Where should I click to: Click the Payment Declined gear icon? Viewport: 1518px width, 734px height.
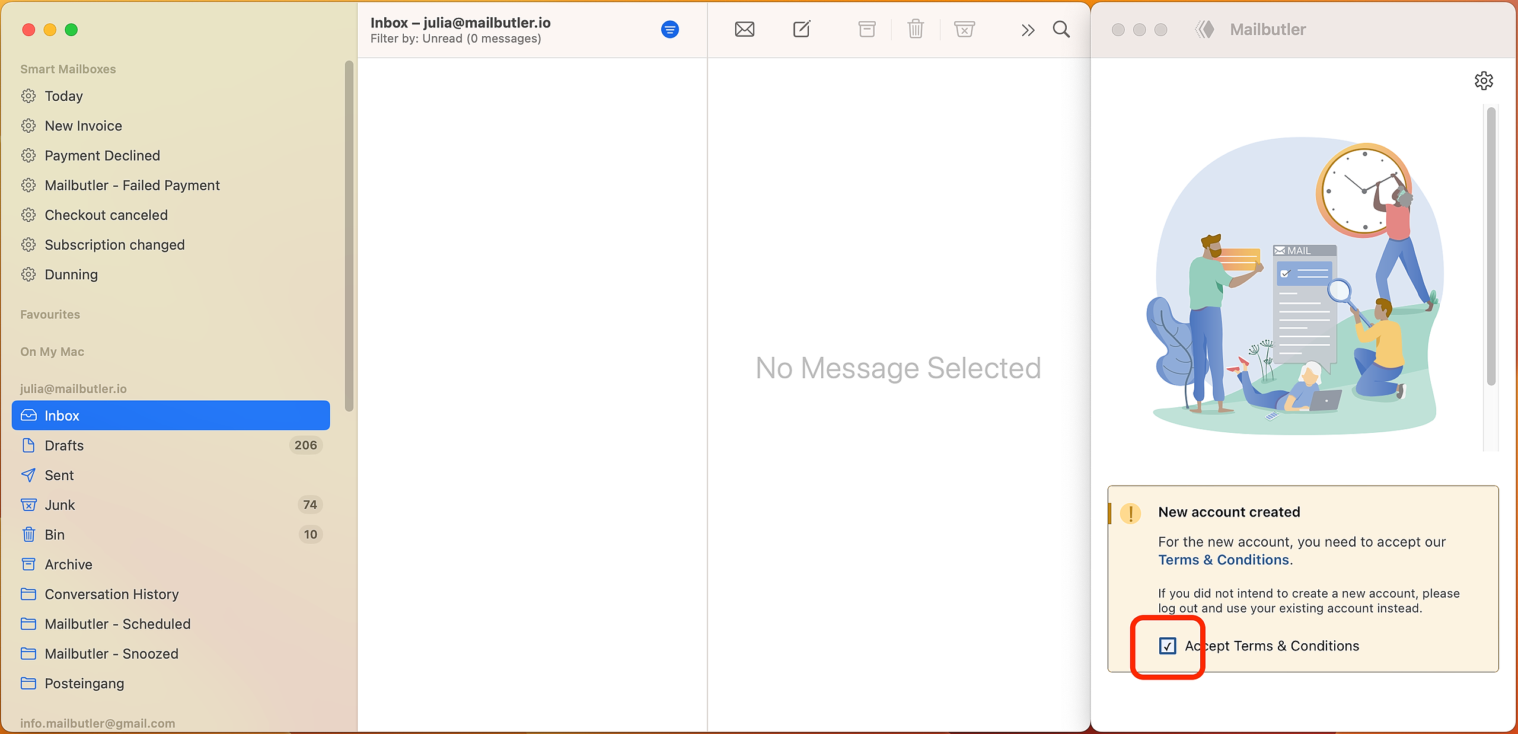28,155
